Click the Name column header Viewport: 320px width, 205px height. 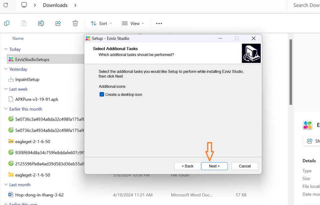click(x=18, y=39)
